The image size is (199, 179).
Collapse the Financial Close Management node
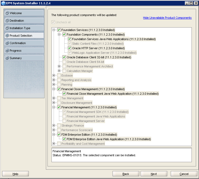(x=54, y=89)
